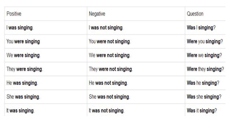The image size is (230, 129).
Task: Click the 'He was not singing.' text
Action: (108, 83)
